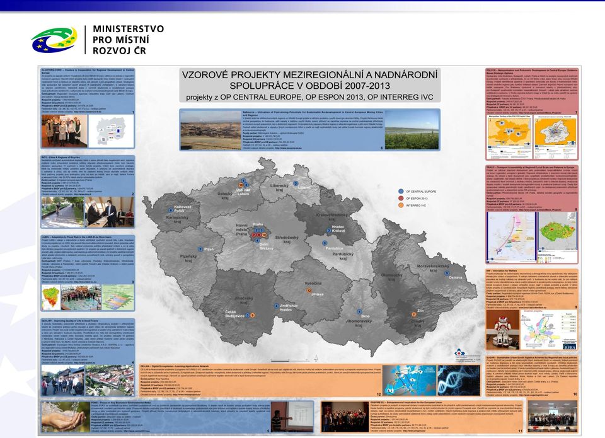Click the 'Vysočina' region label
Image resolution: width=605 pixels, height=438 pixels.
coord(313,283)
